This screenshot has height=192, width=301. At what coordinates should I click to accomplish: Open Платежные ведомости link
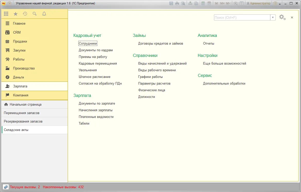[x=96, y=117]
